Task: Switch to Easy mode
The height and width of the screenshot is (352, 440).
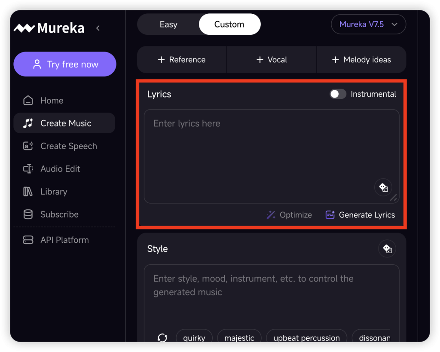Action: point(168,24)
